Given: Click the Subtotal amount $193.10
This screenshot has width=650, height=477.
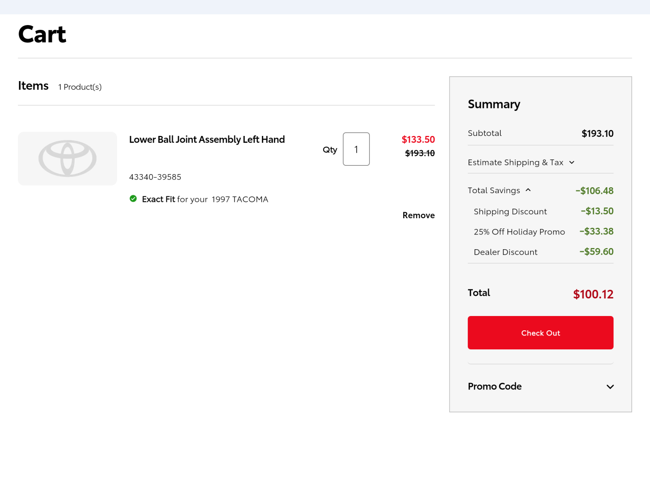Looking at the screenshot, I should (x=597, y=134).
